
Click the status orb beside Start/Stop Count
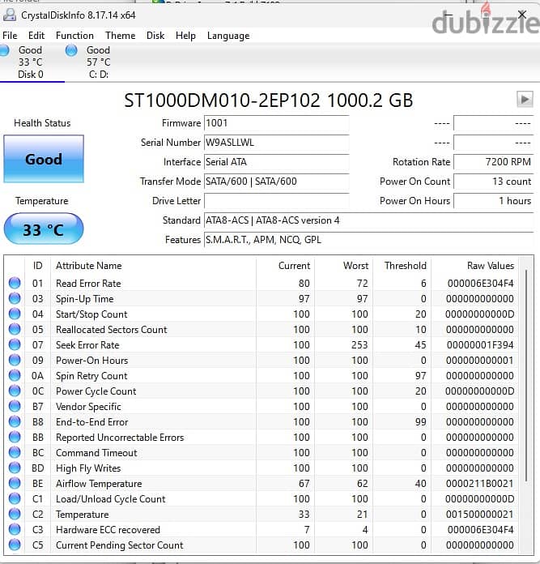(15, 314)
